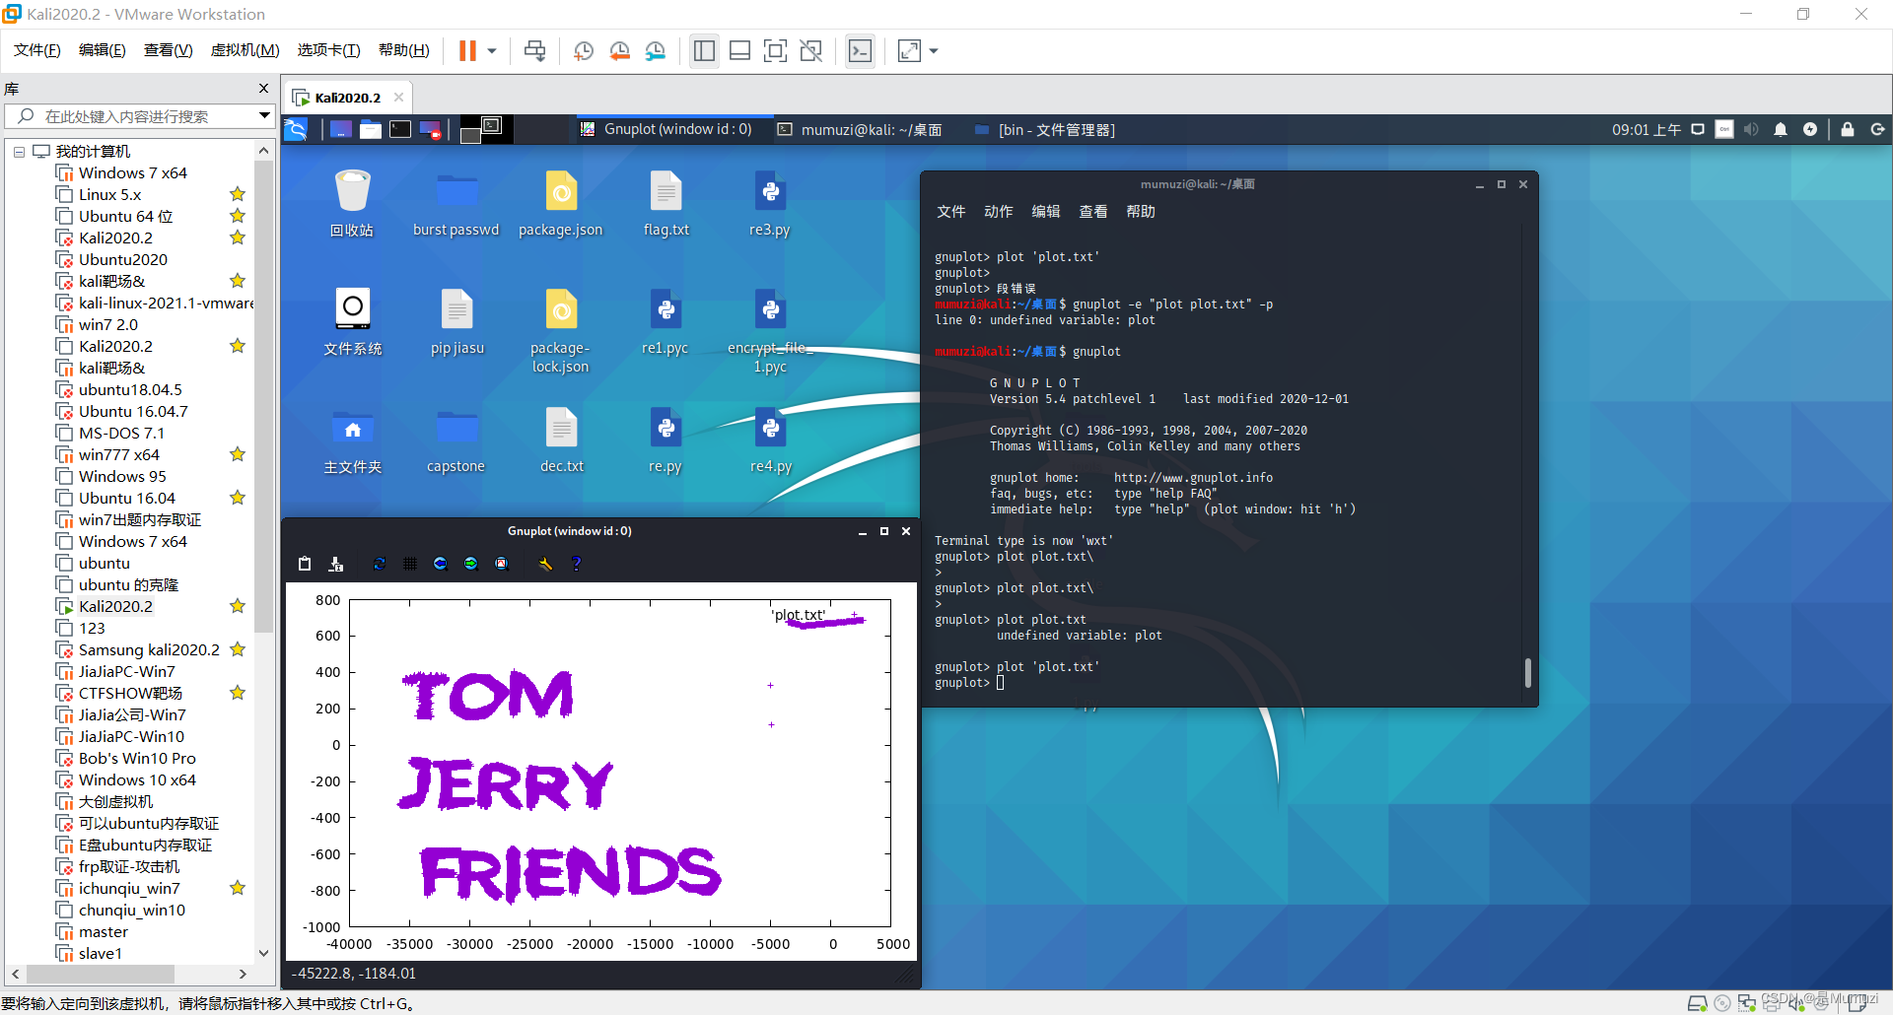The width and height of the screenshot is (1893, 1015).
Task: Switch to the bin file manager taskbar button
Action: (x=1045, y=129)
